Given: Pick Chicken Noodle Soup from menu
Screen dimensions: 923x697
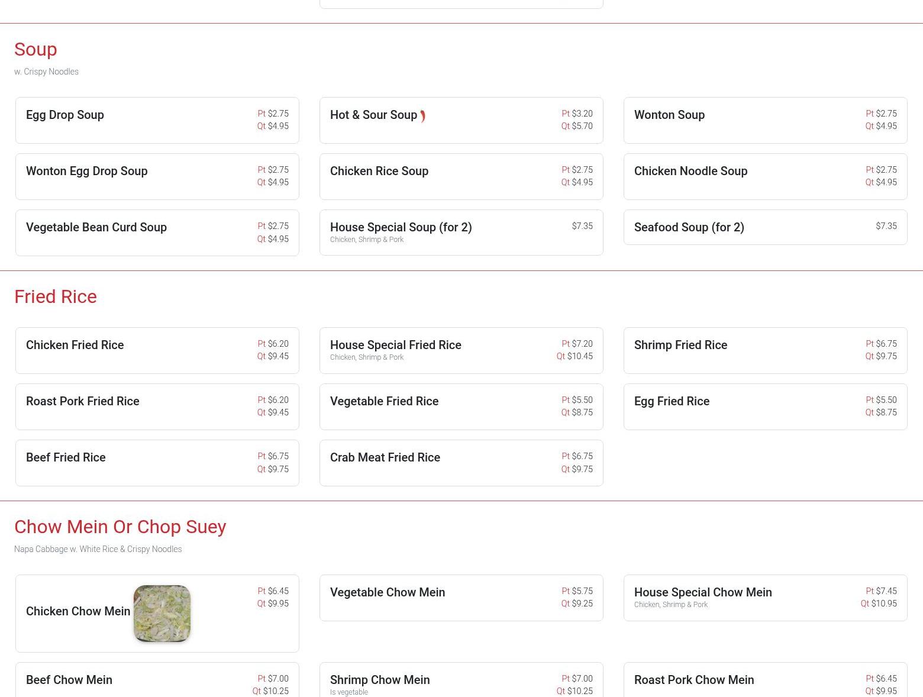Looking at the screenshot, I should coord(690,172).
